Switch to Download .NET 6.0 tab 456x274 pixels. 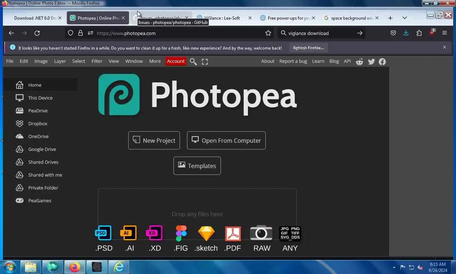[35, 18]
